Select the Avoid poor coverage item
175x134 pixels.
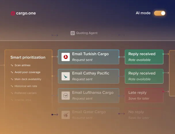click(x=27, y=72)
